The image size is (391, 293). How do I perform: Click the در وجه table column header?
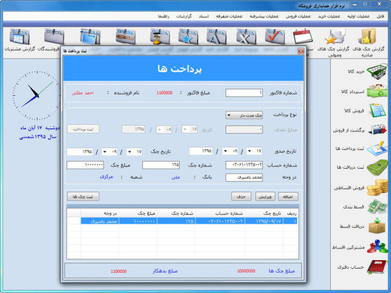(x=100, y=213)
